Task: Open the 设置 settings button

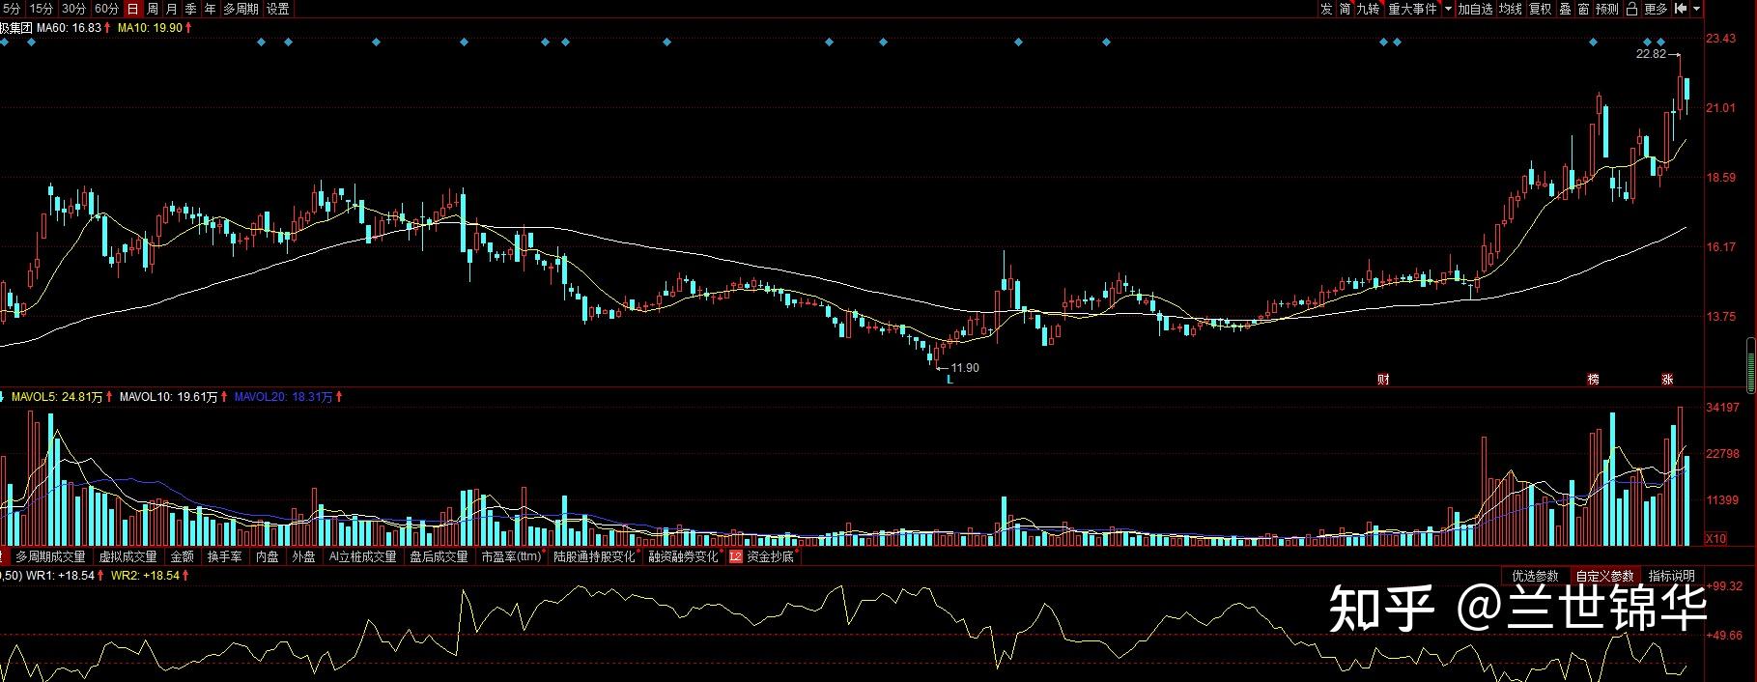Action: (x=278, y=9)
